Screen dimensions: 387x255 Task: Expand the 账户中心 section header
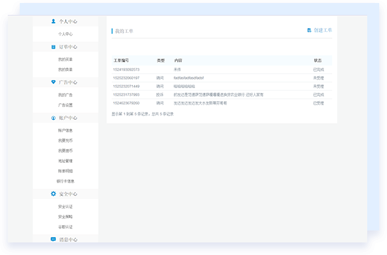tap(68, 118)
